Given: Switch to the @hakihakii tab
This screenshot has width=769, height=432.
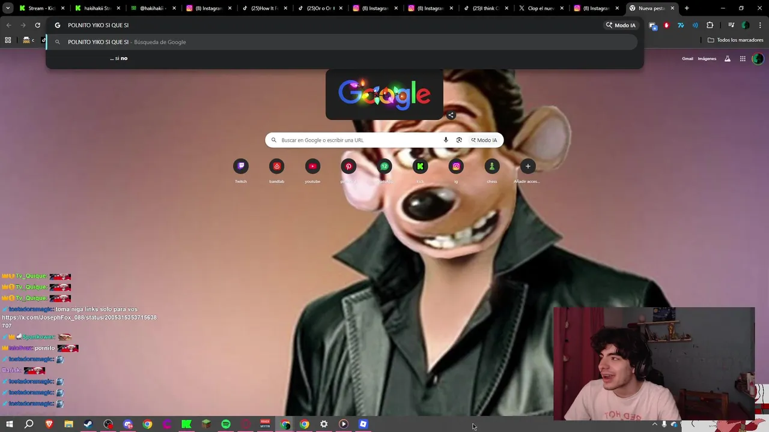Looking at the screenshot, I should pyautogui.click(x=153, y=8).
